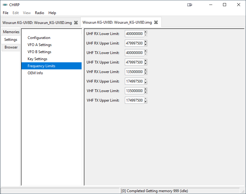
Task: Increase VHF RX Lower Limit with up arrow
Action: tap(146, 70)
